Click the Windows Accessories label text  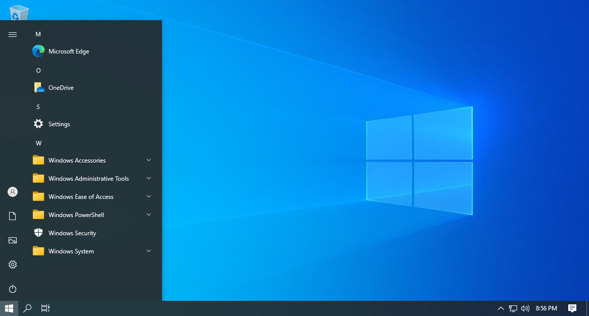point(77,161)
